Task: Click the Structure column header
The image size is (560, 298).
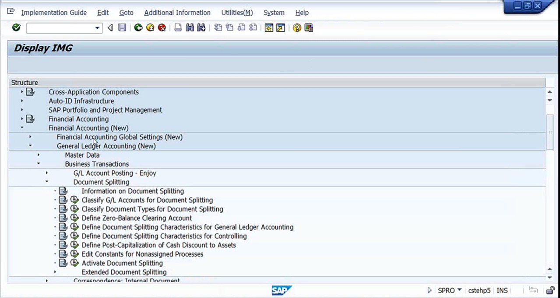Action: click(277, 83)
